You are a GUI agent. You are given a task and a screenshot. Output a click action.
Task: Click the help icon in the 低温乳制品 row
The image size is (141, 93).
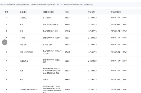pyautogui.click(x=96, y=61)
